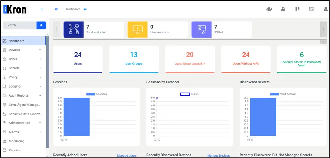Open Secrets Stored in Password Vault card
The image size is (330, 158).
301,59
